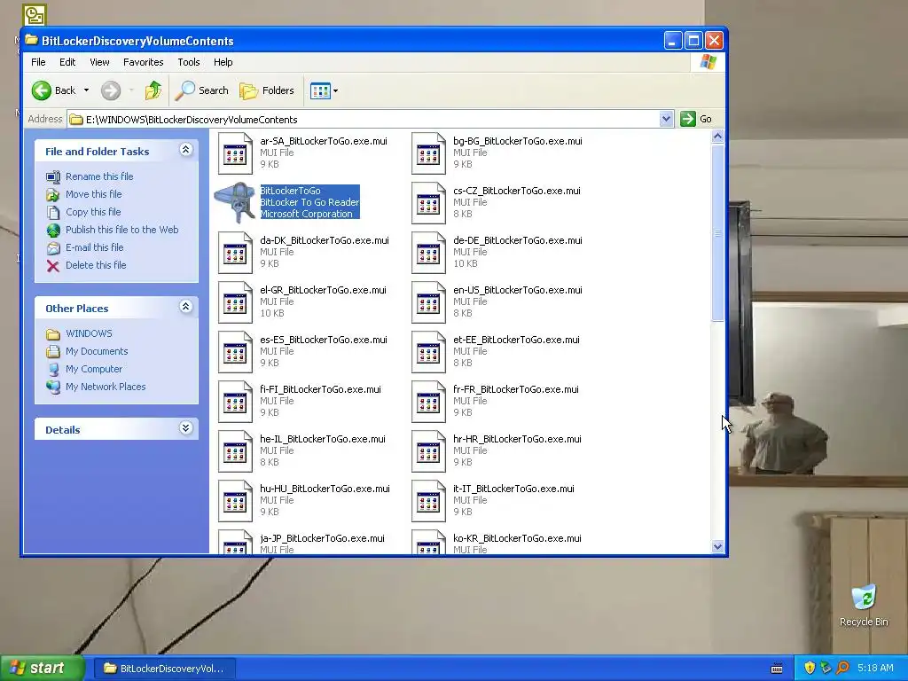
Task: Open the Views dropdown button
Action: coord(324,90)
